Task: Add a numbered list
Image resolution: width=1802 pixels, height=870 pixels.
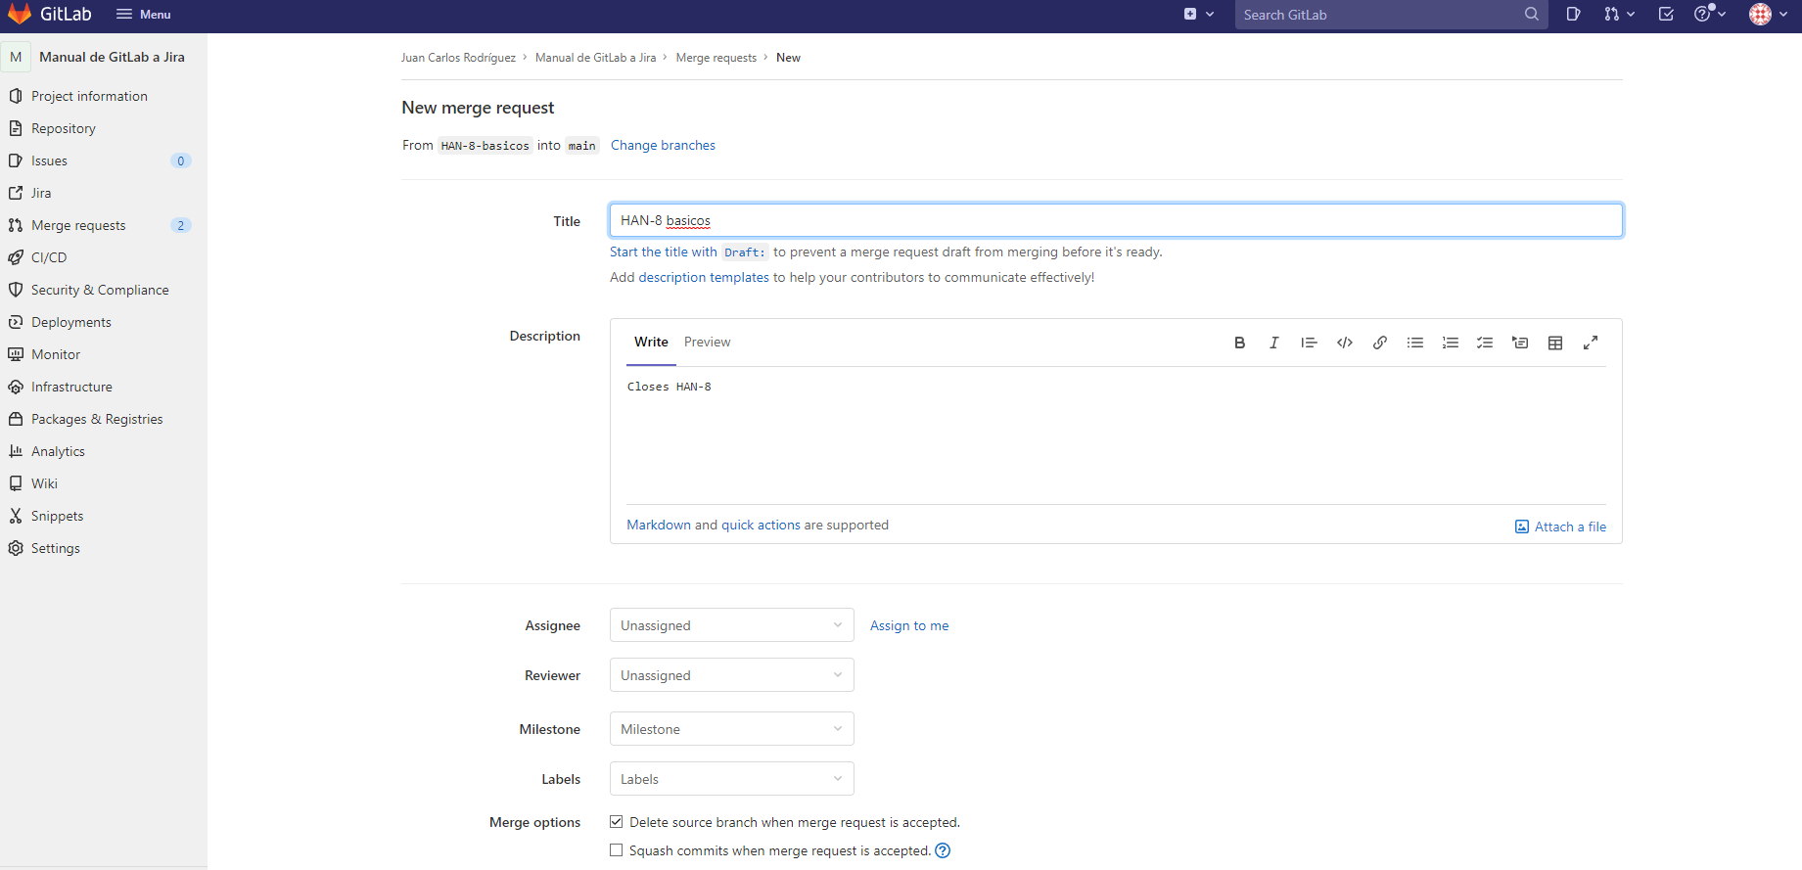Action: click(1450, 343)
